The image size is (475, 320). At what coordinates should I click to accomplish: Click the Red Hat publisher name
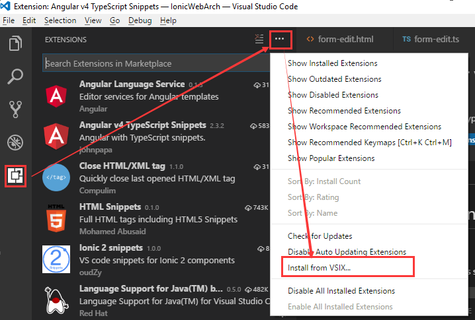pos(93,313)
